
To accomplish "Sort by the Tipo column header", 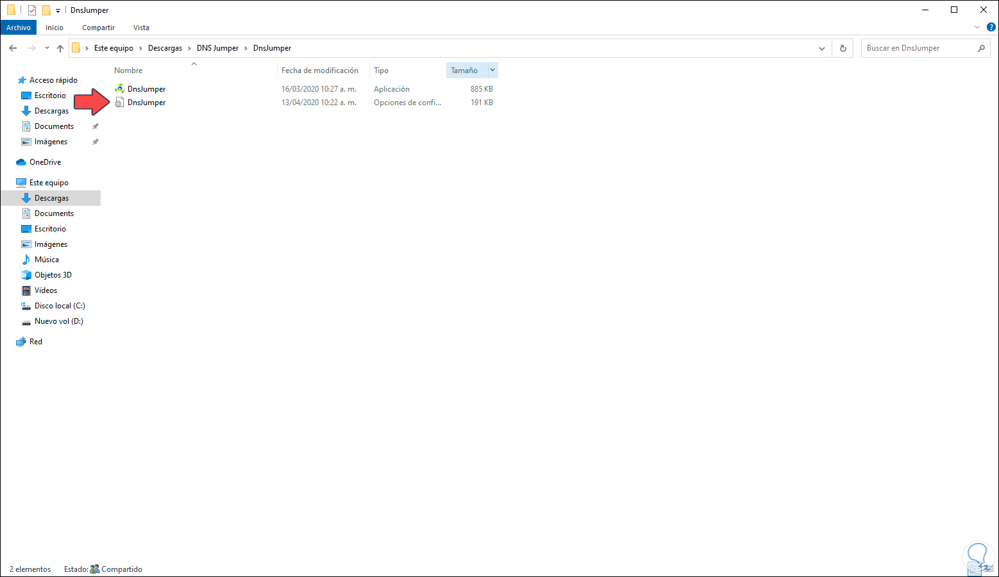I will tap(381, 70).
